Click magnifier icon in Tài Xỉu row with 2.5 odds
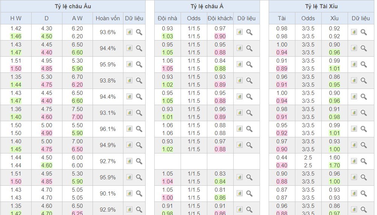The image size is (377, 215). 363,161
